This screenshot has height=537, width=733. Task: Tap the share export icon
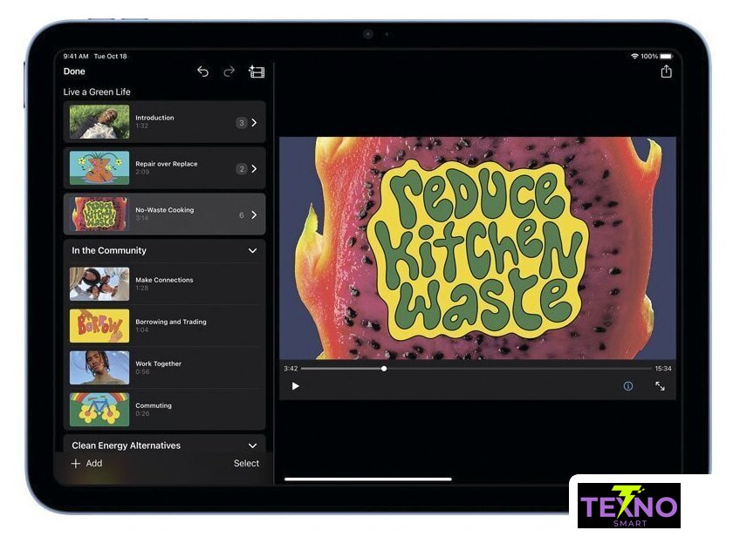coord(666,71)
